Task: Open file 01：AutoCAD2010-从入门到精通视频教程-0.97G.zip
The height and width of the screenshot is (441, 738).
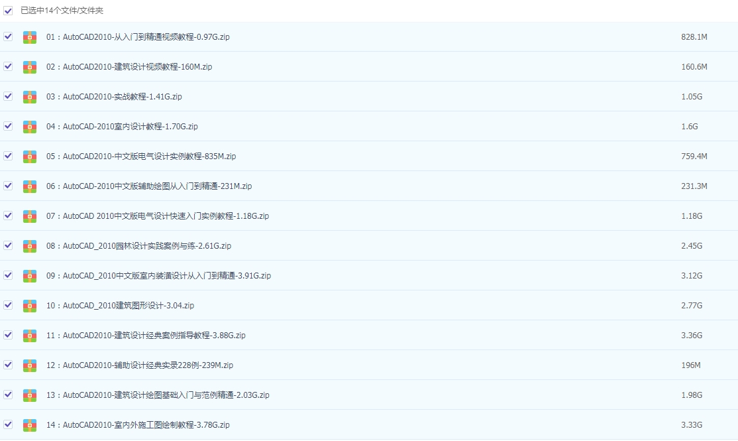Action: tap(138, 36)
